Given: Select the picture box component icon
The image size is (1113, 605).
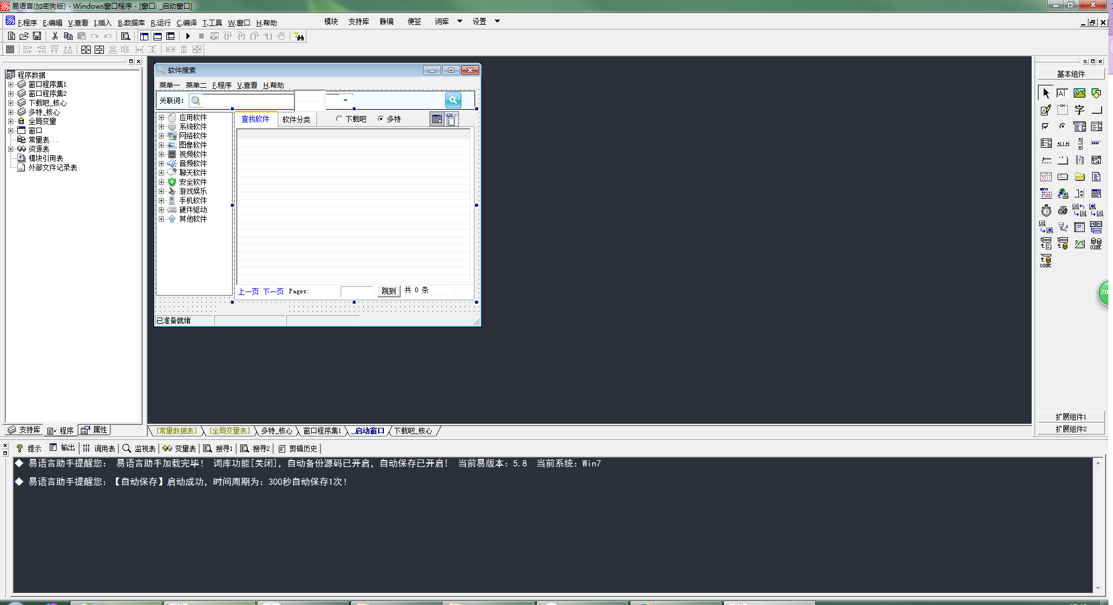Looking at the screenshot, I should (x=1079, y=93).
